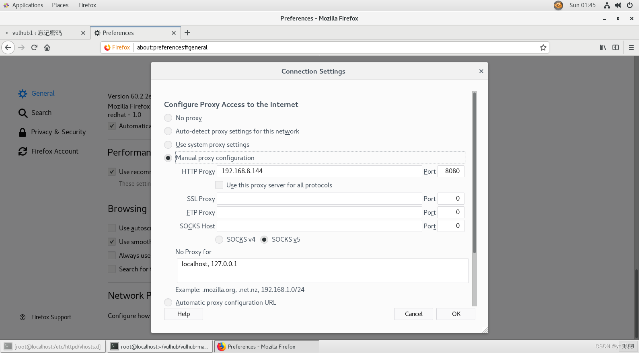Screen dimensions: 639x353
Task: Open a new tab with plus button
Action: (x=187, y=33)
